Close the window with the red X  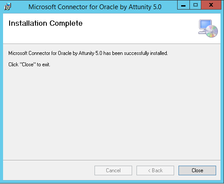point(211,5)
